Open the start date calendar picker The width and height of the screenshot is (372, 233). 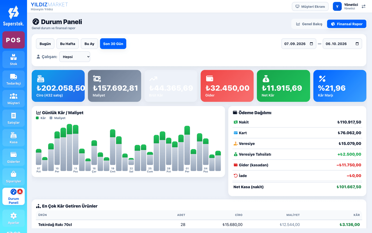(x=311, y=44)
